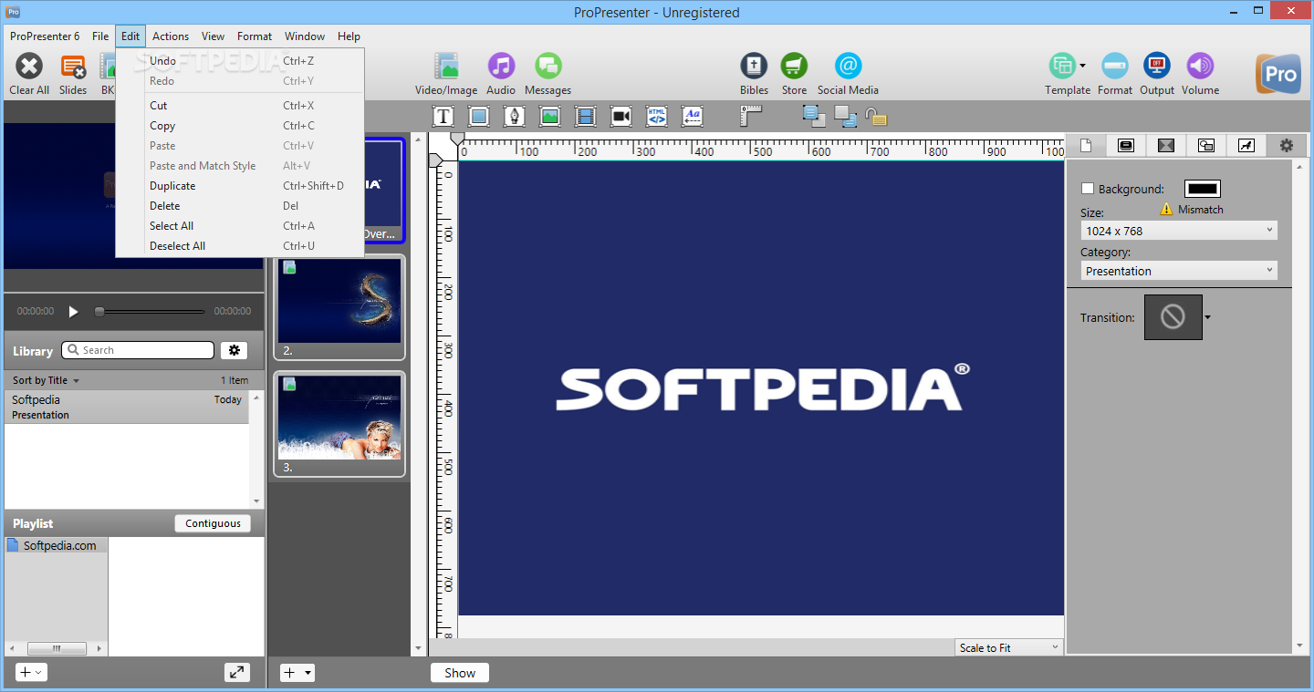
Task: Click the send to back icon
Action: [846, 116]
